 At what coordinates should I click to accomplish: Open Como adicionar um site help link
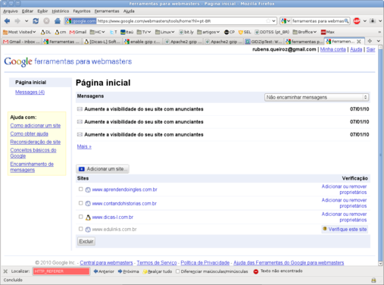coord(36,126)
